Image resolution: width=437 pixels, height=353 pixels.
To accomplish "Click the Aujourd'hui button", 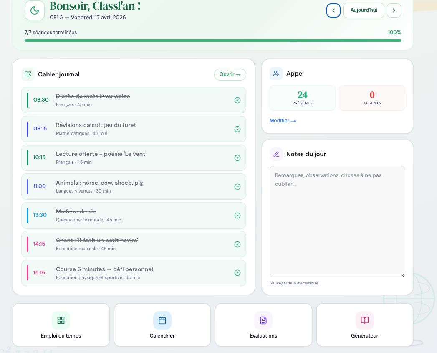I will (x=364, y=10).
